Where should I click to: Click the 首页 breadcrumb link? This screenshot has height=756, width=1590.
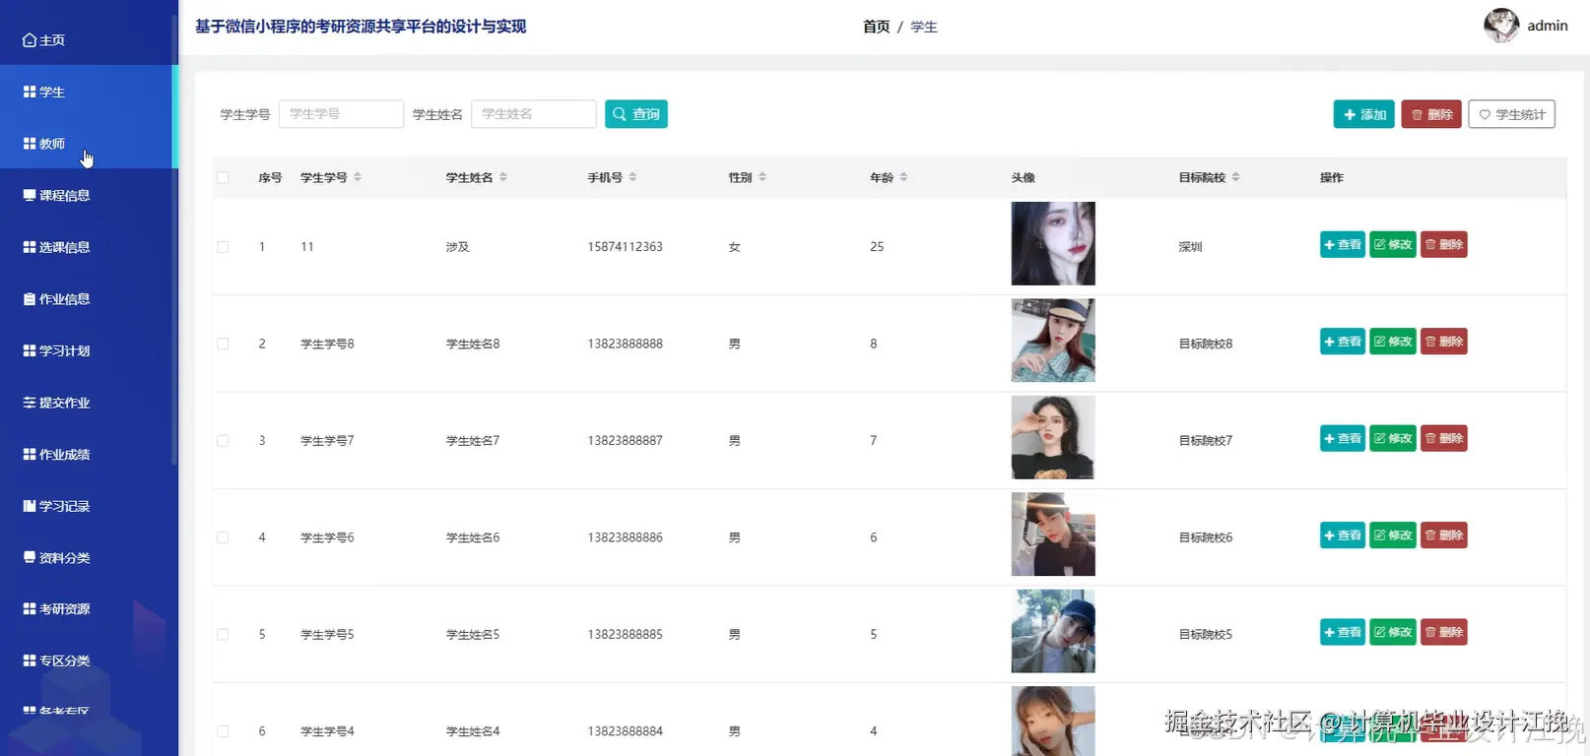(x=876, y=27)
